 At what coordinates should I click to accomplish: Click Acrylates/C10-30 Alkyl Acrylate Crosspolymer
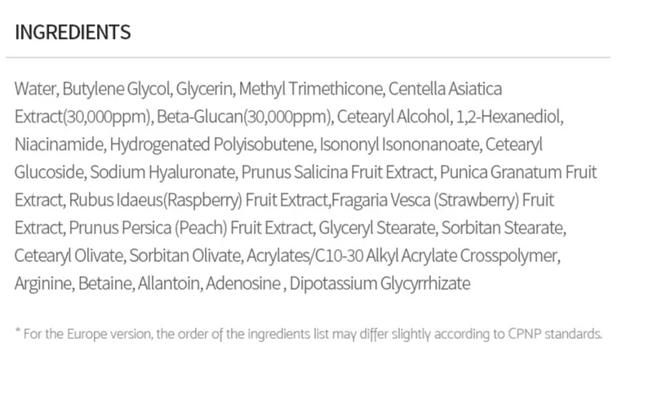402,255
